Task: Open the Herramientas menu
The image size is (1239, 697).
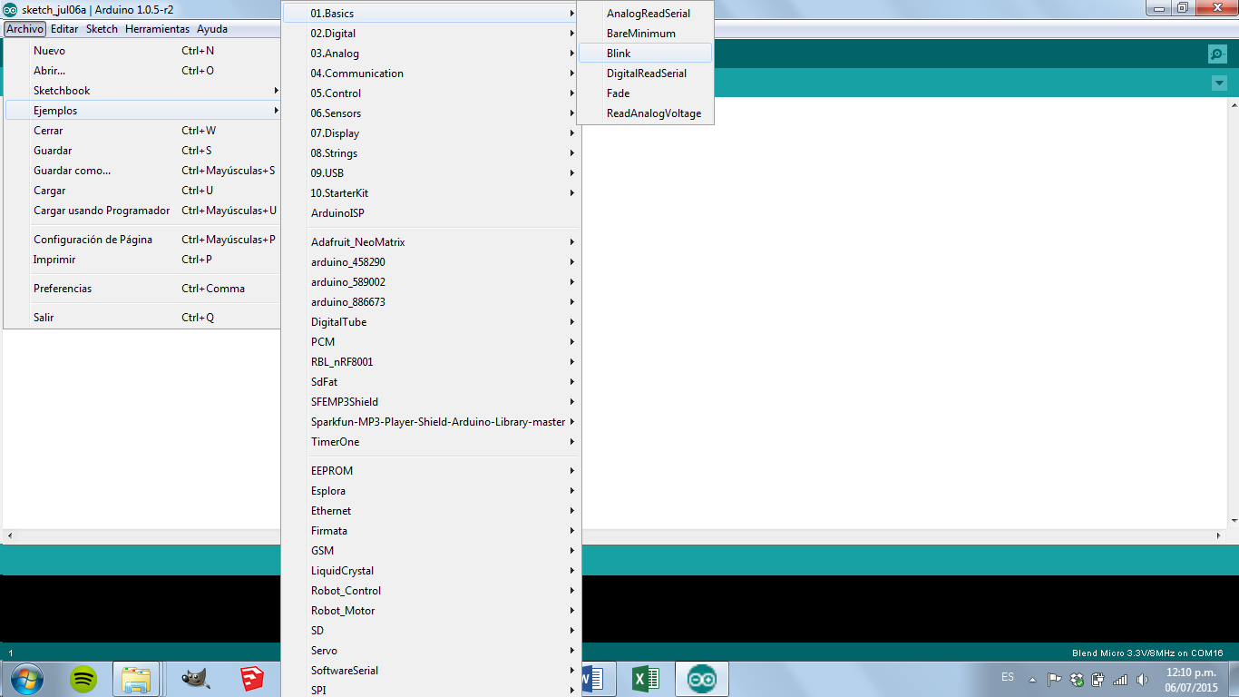Action: coord(157,29)
